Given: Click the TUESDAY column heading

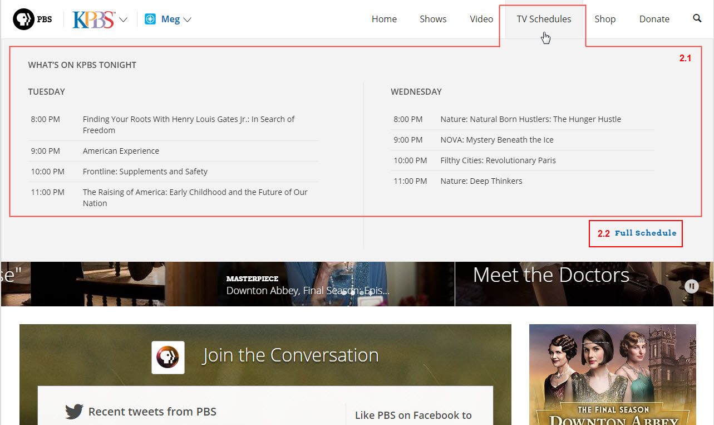Looking at the screenshot, I should pos(47,92).
